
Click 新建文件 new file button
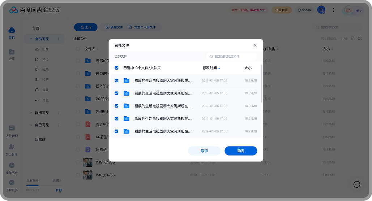point(114,27)
